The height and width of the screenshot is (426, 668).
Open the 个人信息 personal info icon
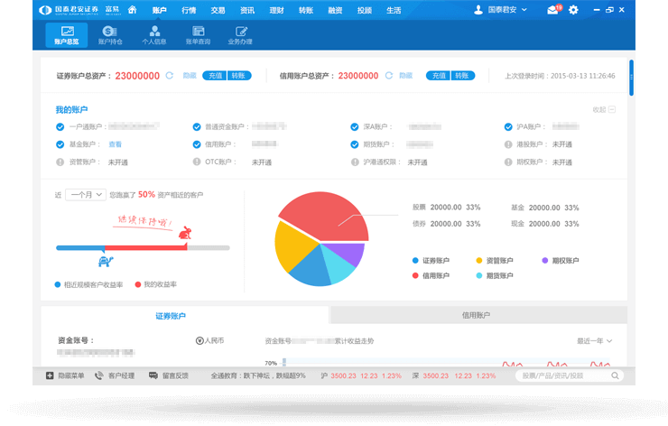[x=154, y=35]
